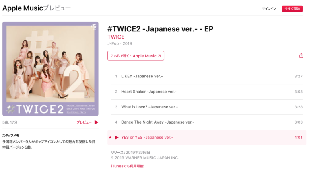Screen dimensions: 309x173
Task: Click the album title #TWICE2 heading
Action: (x=160, y=29)
